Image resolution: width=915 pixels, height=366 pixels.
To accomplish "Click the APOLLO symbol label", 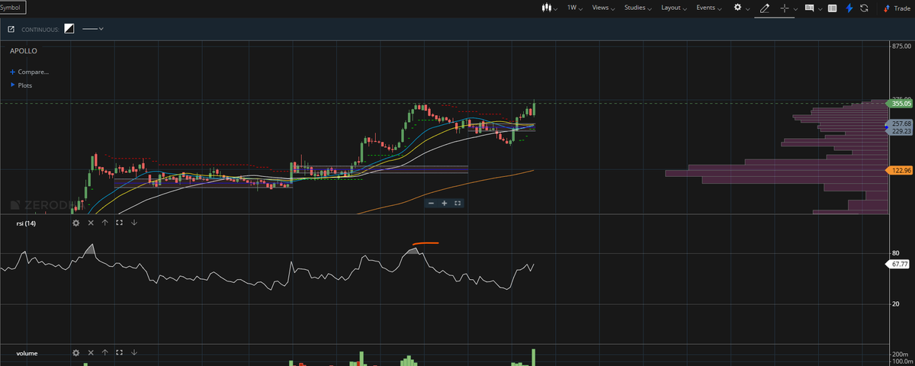I will pyautogui.click(x=24, y=50).
